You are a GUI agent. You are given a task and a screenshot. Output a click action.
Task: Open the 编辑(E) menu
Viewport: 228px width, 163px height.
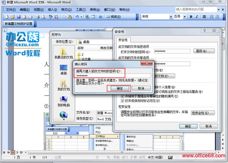(x=25, y=10)
